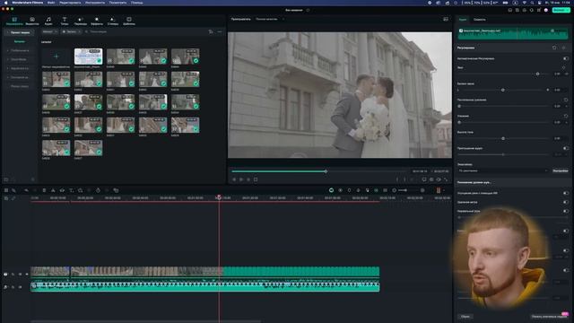Toggle the AI speech enhancement switch
This screenshot has height=323, width=574.
[x=566, y=193]
